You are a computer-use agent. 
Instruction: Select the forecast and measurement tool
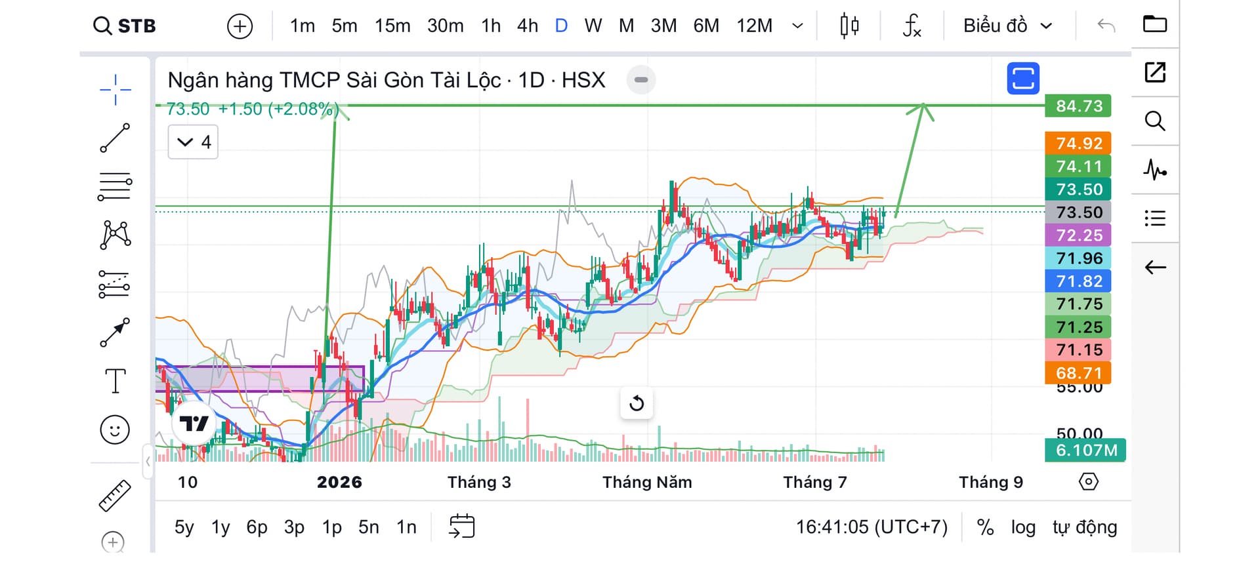115,285
